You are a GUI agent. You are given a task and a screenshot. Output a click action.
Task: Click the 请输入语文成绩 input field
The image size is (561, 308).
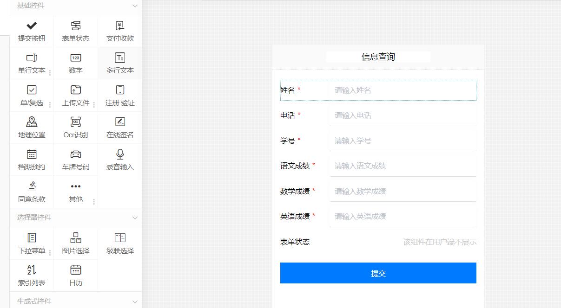click(403, 166)
